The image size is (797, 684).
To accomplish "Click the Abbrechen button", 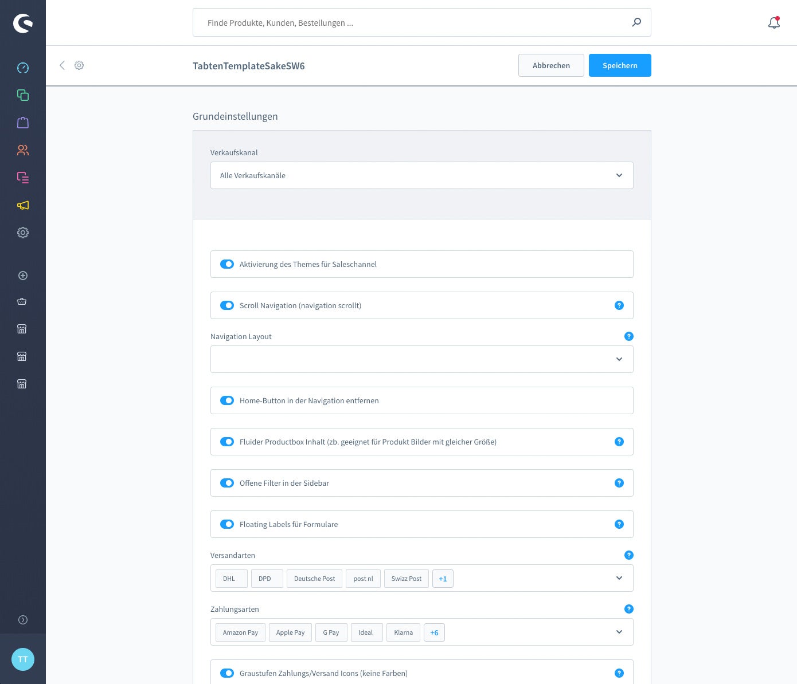I will pyautogui.click(x=551, y=65).
